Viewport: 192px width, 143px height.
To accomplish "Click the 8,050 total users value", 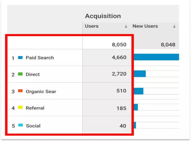I will pyautogui.click(x=119, y=45).
